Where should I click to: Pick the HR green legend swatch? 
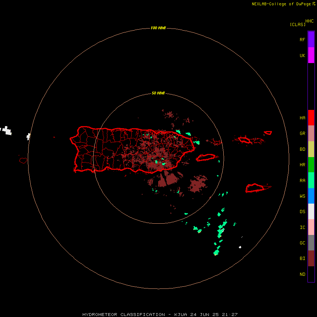coord(311,165)
